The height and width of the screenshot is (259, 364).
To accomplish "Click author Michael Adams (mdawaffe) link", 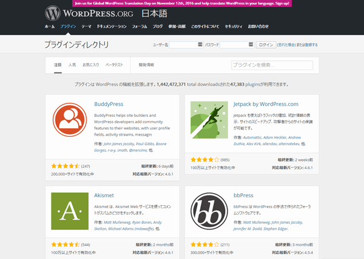I will [x=130, y=229].
